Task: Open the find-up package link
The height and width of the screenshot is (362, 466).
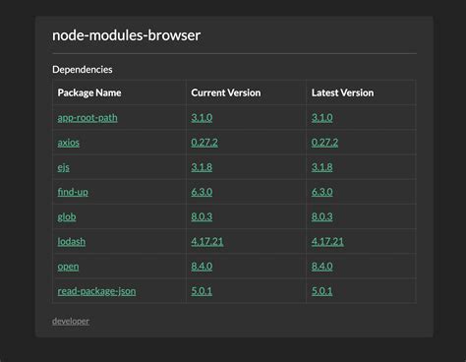Action: coord(73,192)
